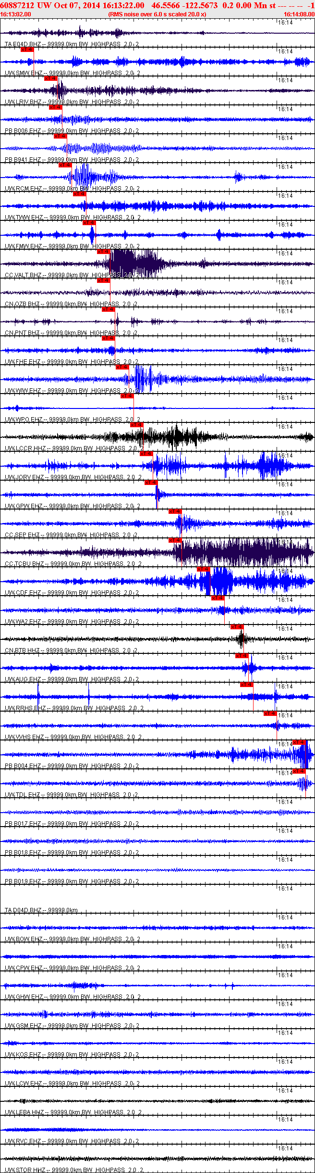The width and height of the screenshot is (315, 1173).
Task: Select the pick marker on the UW.CDF trace
Action: pyautogui.click(x=203, y=569)
